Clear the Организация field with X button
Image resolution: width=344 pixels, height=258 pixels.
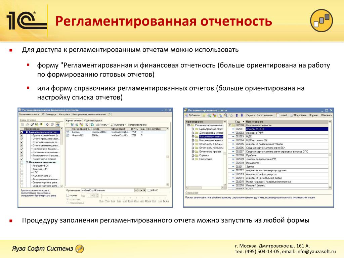tap(141, 190)
